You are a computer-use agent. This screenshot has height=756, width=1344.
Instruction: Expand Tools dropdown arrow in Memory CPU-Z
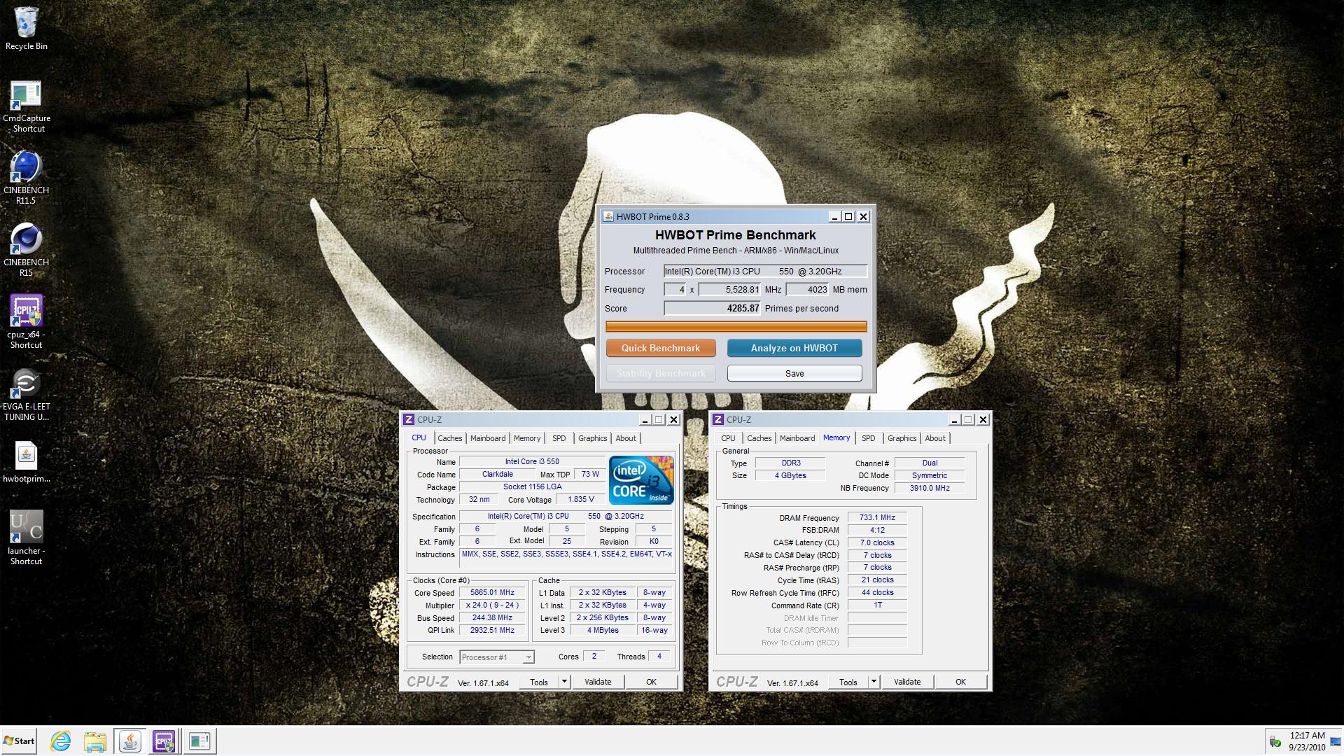[x=874, y=682]
